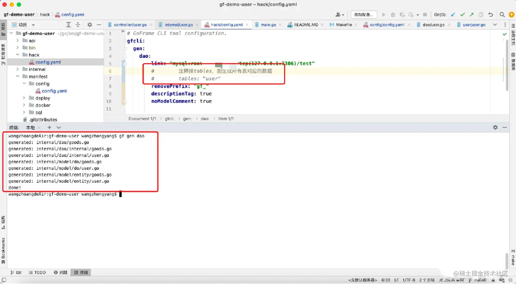
Task: Collapse all nodes in the project tree
Action: pyautogui.click(x=78, y=25)
